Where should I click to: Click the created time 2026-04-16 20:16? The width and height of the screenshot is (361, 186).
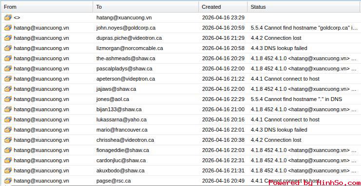[223, 119]
